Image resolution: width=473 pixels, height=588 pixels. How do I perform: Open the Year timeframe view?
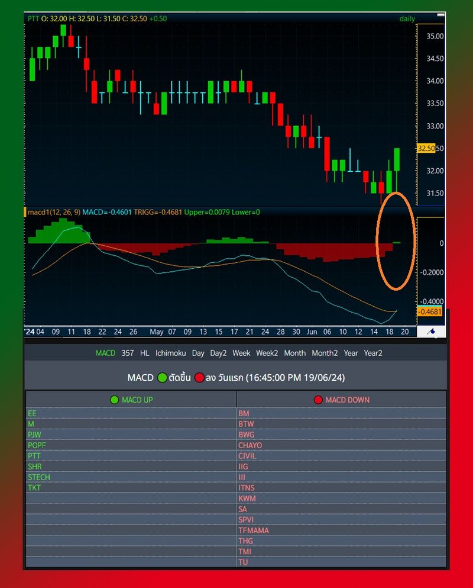click(x=351, y=353)
